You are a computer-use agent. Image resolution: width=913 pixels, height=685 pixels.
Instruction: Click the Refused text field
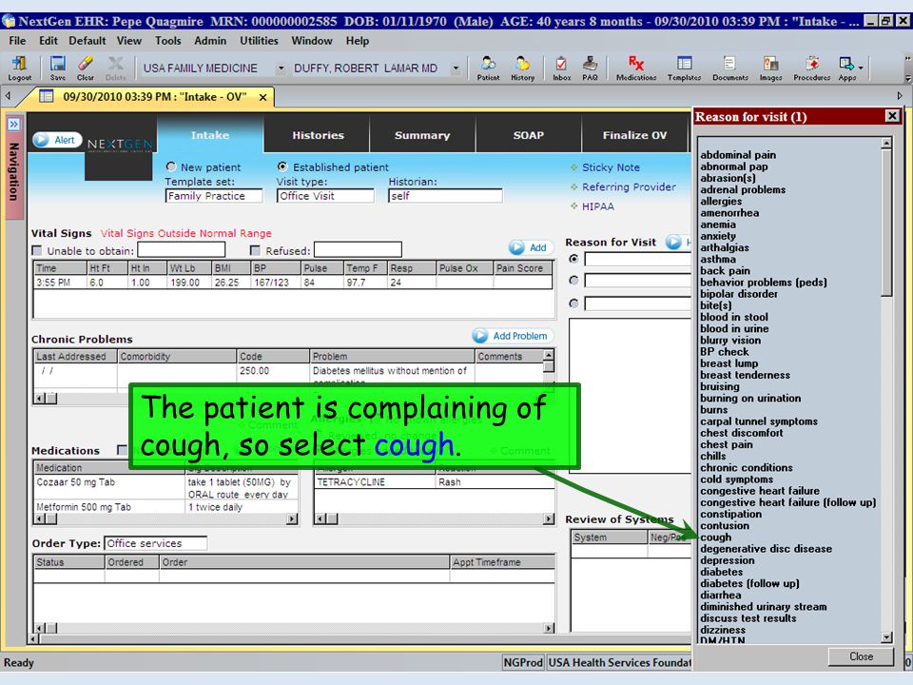pos(358,250)
